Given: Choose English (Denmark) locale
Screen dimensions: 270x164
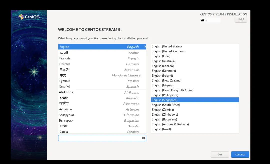Looking at the screenshot, I should [x=195, y=71].
